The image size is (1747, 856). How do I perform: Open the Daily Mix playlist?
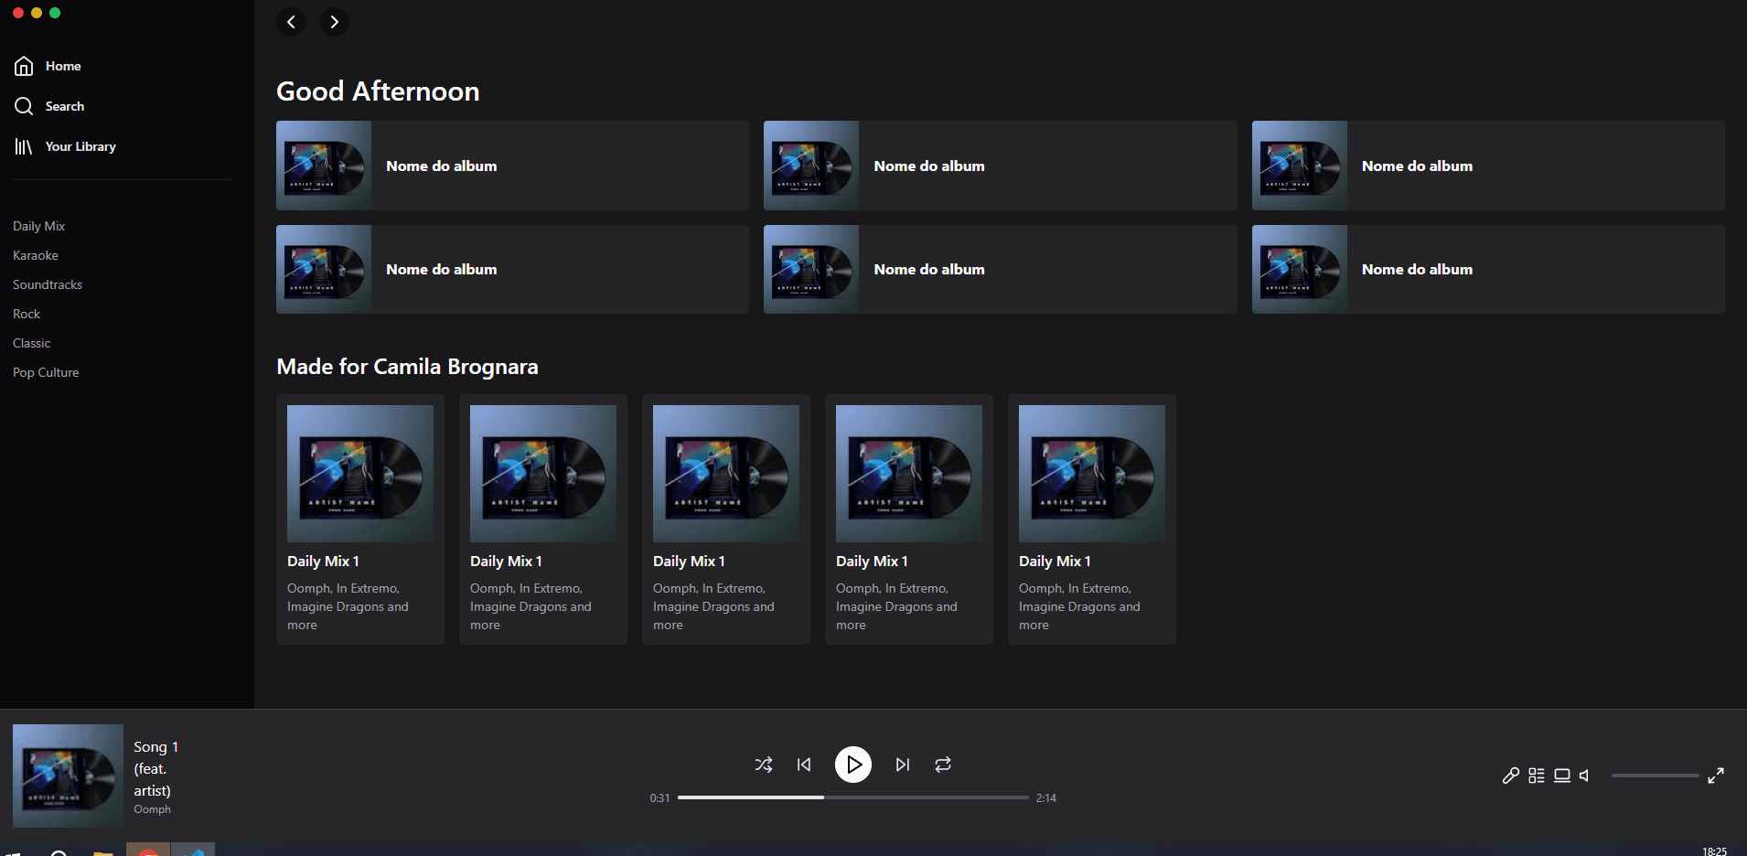pos(39,225)
